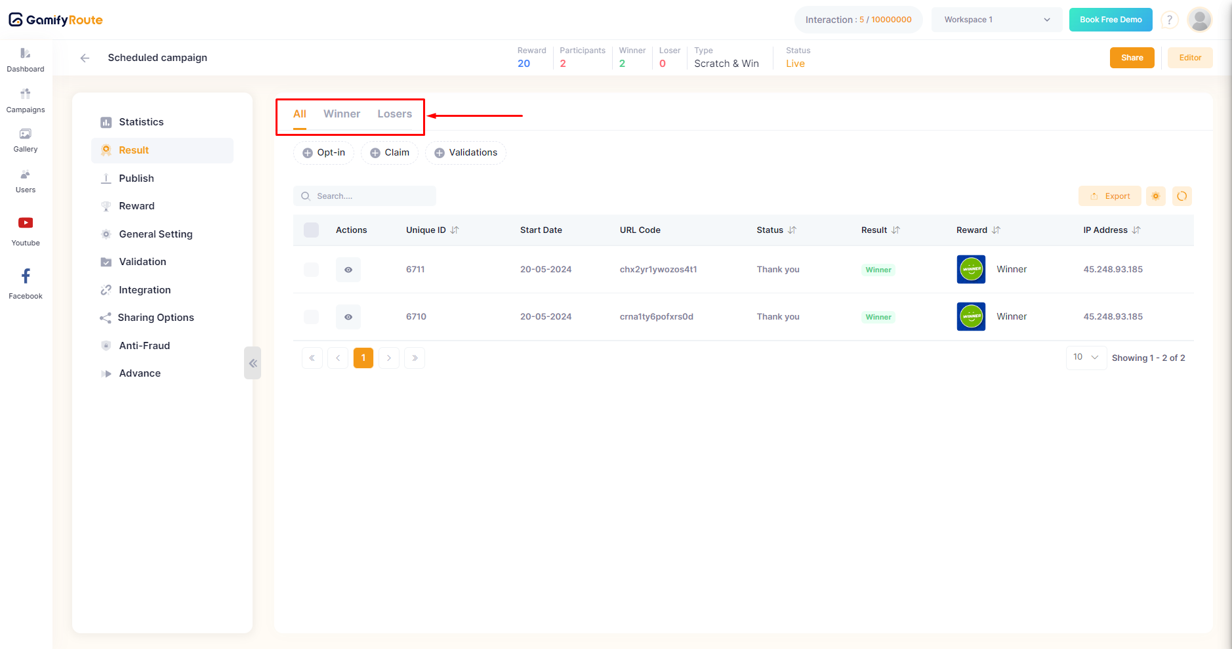Click the Winner reward thumbnail for 6711
The height and width of the screenshot is (649, 1232).
coord(971,270)
